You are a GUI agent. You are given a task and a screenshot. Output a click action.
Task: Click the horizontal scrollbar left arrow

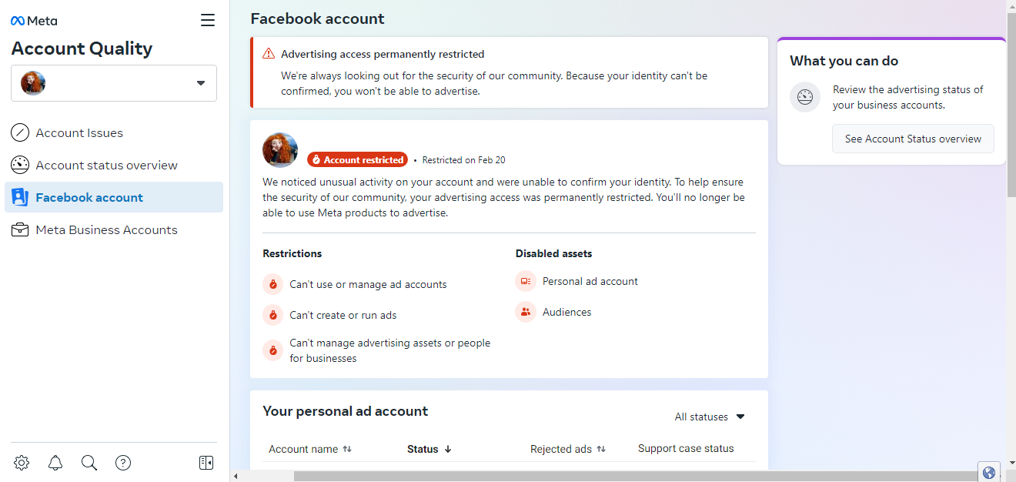(236, 477)
